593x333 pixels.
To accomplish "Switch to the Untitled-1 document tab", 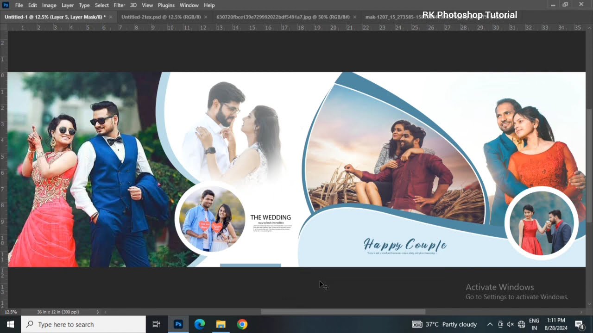I will tap(55, 17).
